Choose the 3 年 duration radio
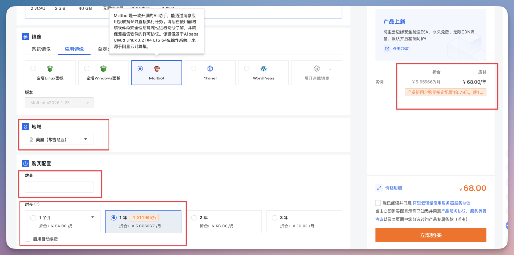514x255 pixels. 275,217
